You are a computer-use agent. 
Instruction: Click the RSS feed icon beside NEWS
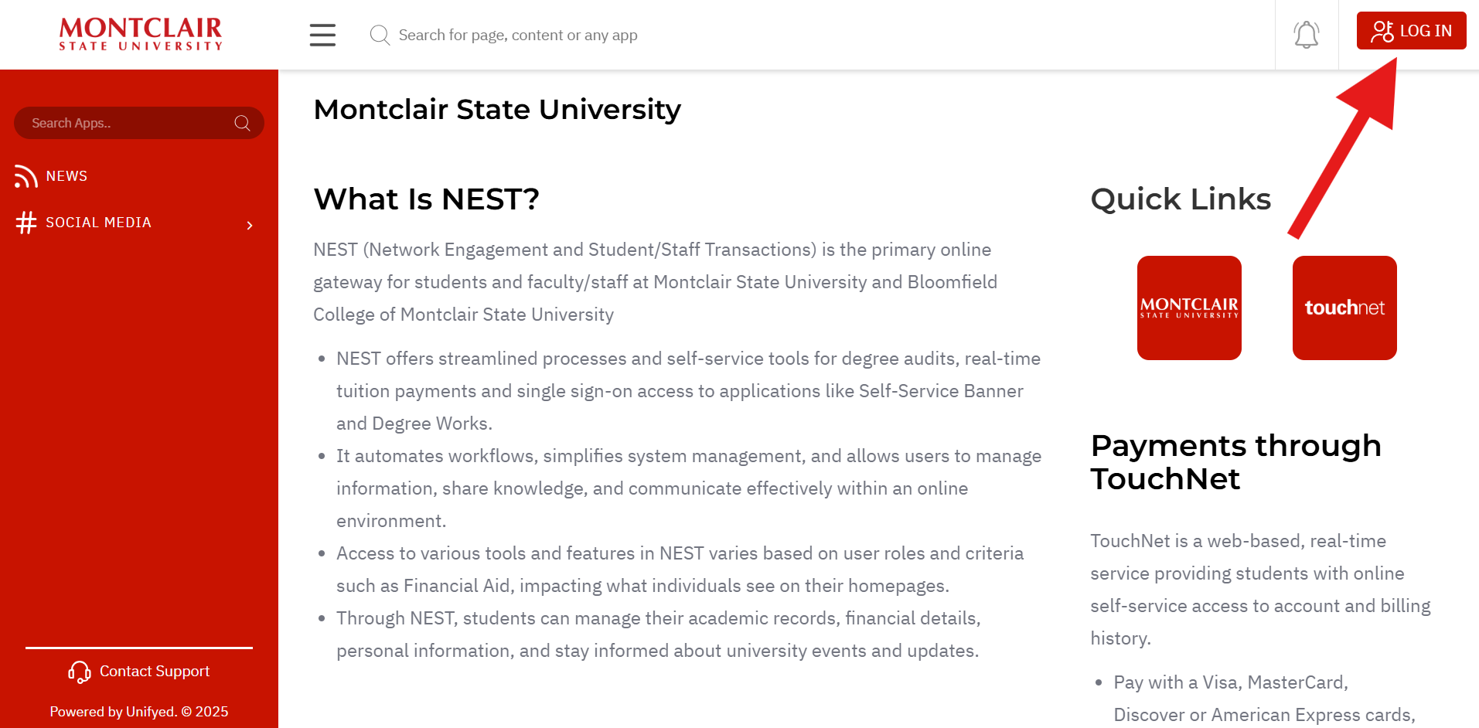point(26,176)
